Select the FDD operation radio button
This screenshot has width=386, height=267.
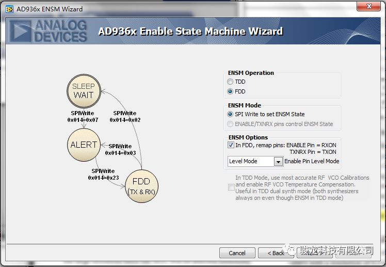(x=231, y=91)
